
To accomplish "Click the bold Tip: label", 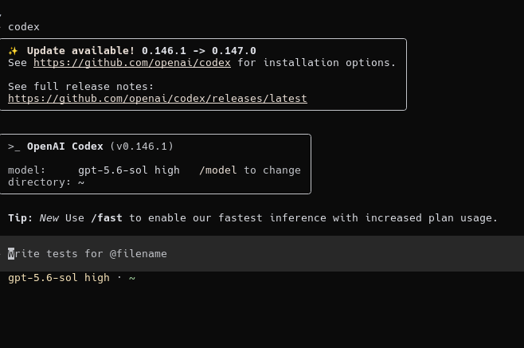I will point(21,218).
